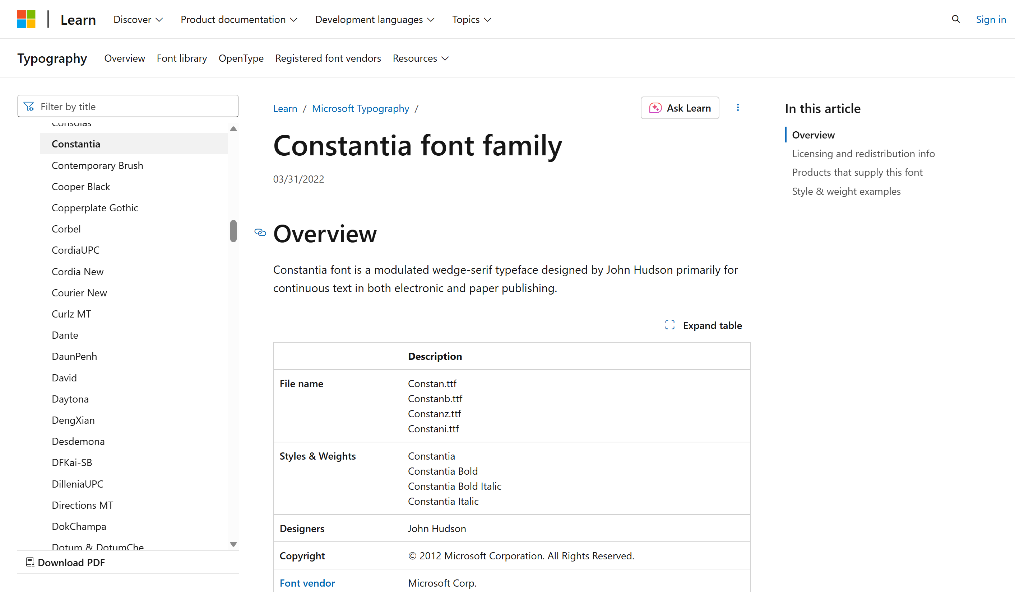Click the more options three-dot icon
Screen dimensions: 1015x592
pyautogui.click(x=738, y=107)
